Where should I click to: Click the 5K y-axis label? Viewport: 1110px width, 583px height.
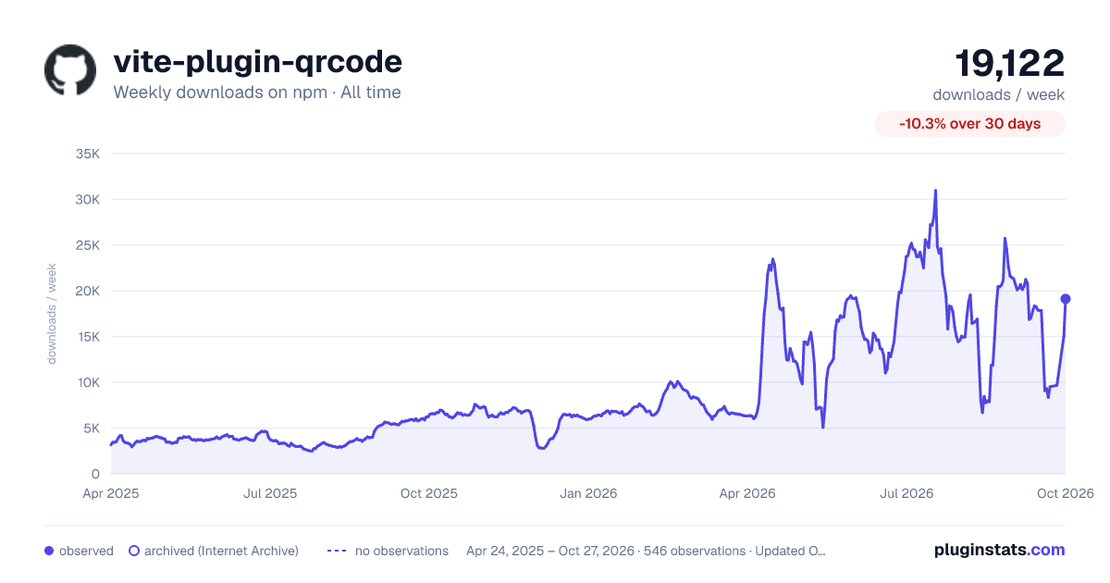pyautogui.click(x=90, y=428)
